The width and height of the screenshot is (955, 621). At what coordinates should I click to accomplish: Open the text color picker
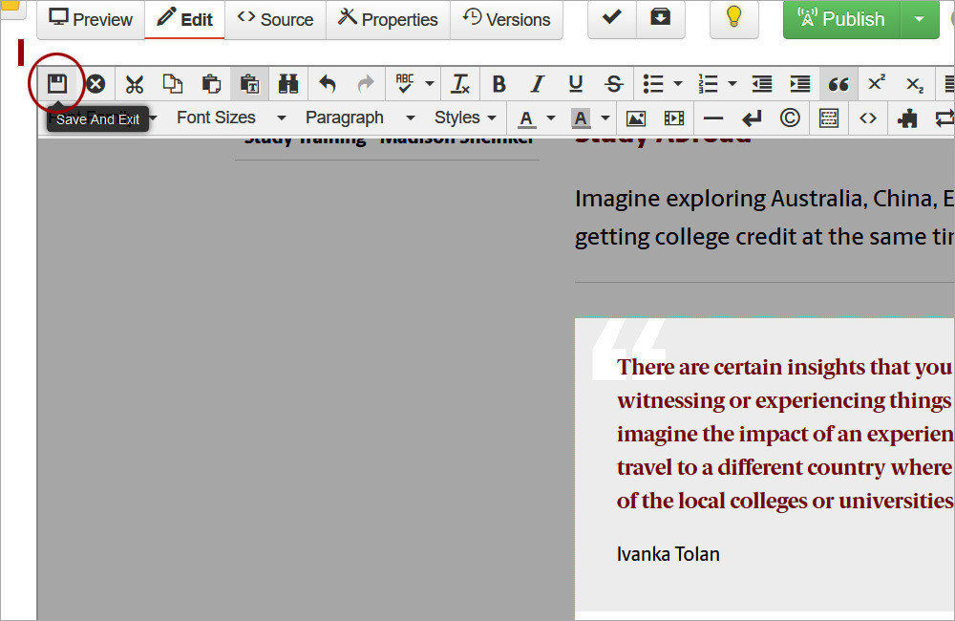point(526,118)
